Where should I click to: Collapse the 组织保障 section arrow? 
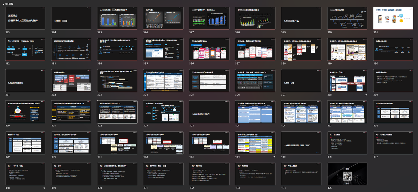3,3
